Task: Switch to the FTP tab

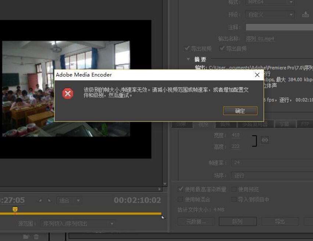Action: [305, 124]
